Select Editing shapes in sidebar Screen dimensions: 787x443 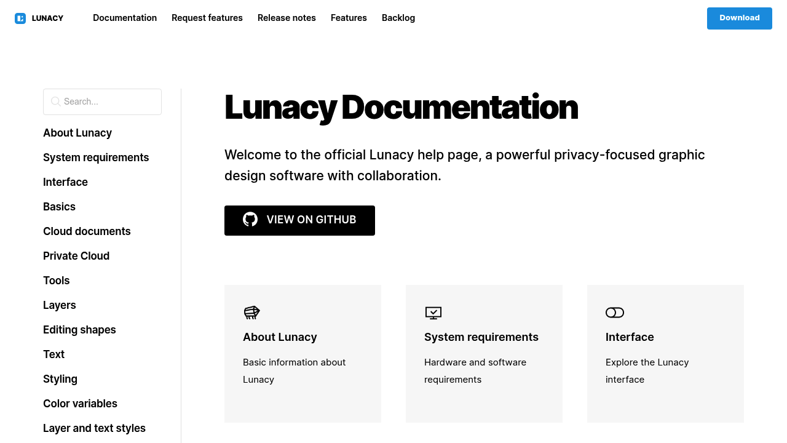coord(79,330)
